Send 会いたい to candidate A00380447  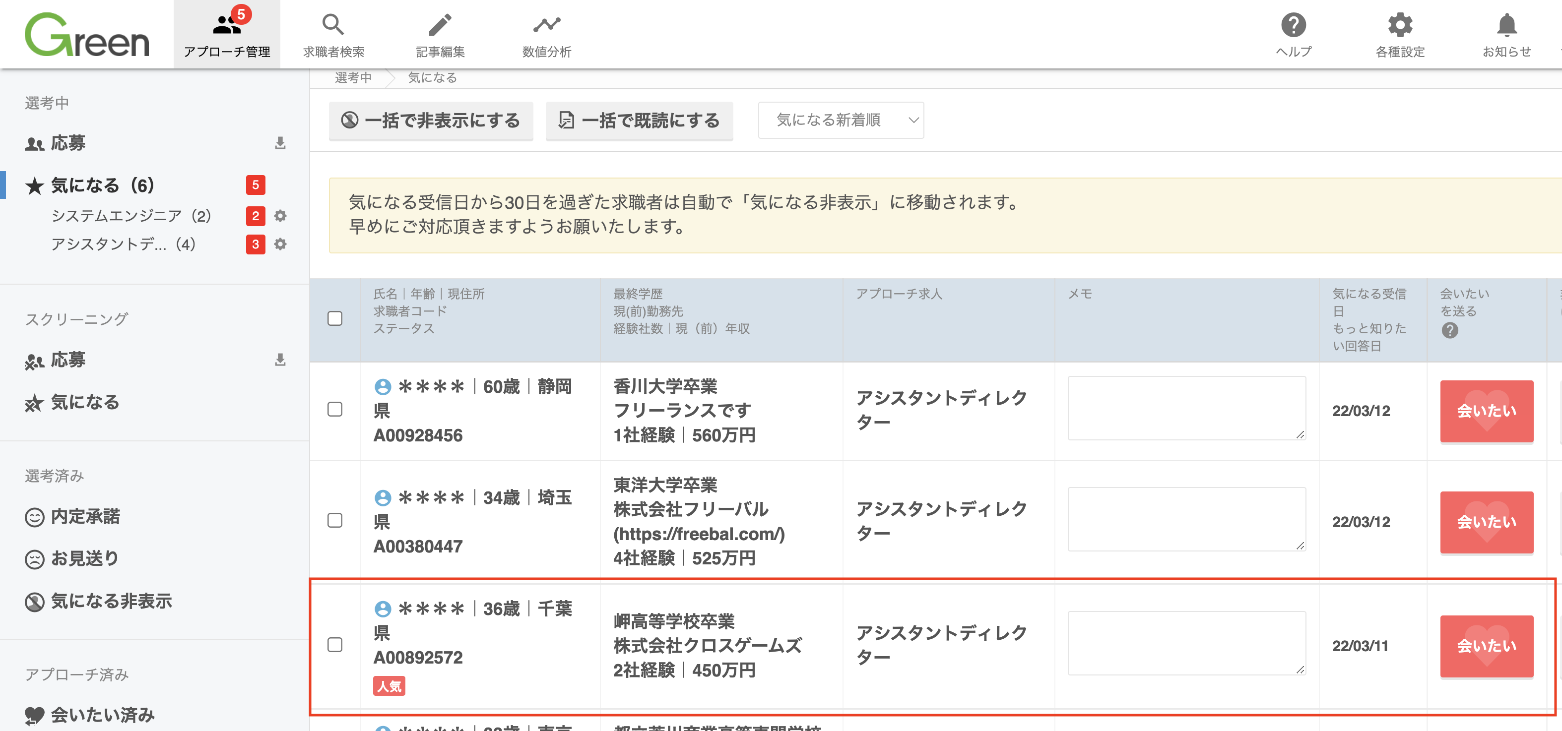click(1487, 522)
